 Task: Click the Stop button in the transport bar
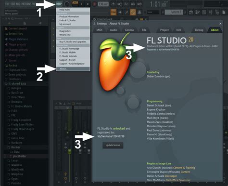[88, 4]
